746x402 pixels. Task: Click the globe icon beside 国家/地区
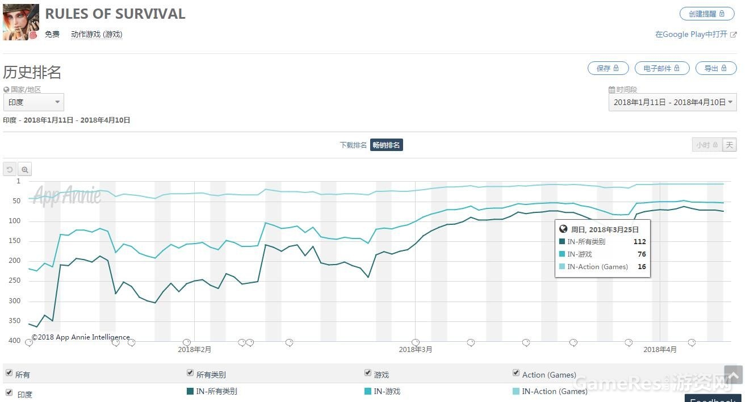6,90
